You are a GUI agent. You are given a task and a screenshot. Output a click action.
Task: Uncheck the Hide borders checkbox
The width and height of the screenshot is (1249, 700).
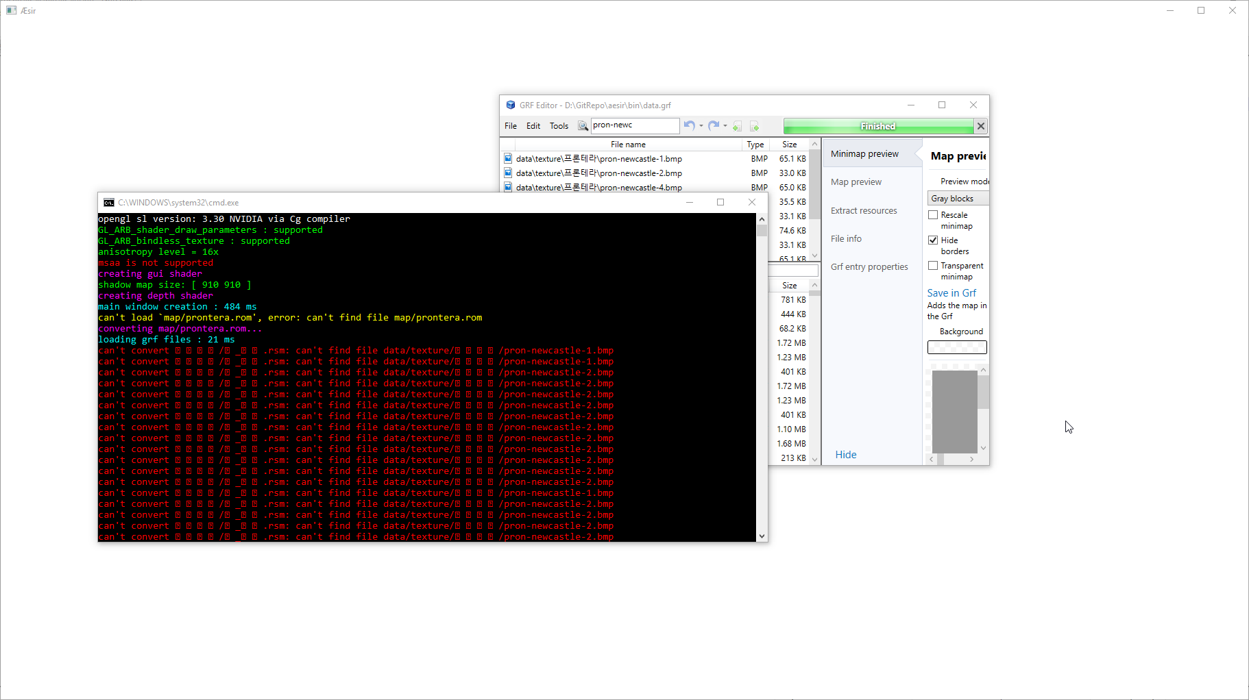[x=933, y=240]
